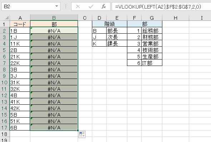Click the Select All corner triangle
The height and width of the screenshot is (142, 211).
click(7, 18)
